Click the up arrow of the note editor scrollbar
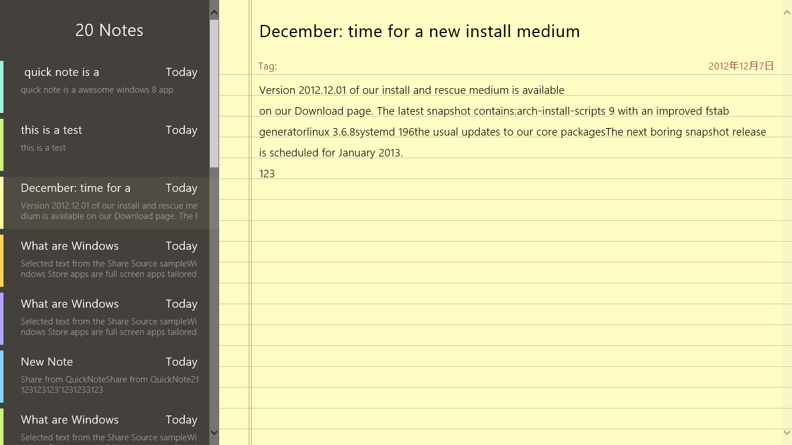 pyautogui.click(x=787, y=11)
